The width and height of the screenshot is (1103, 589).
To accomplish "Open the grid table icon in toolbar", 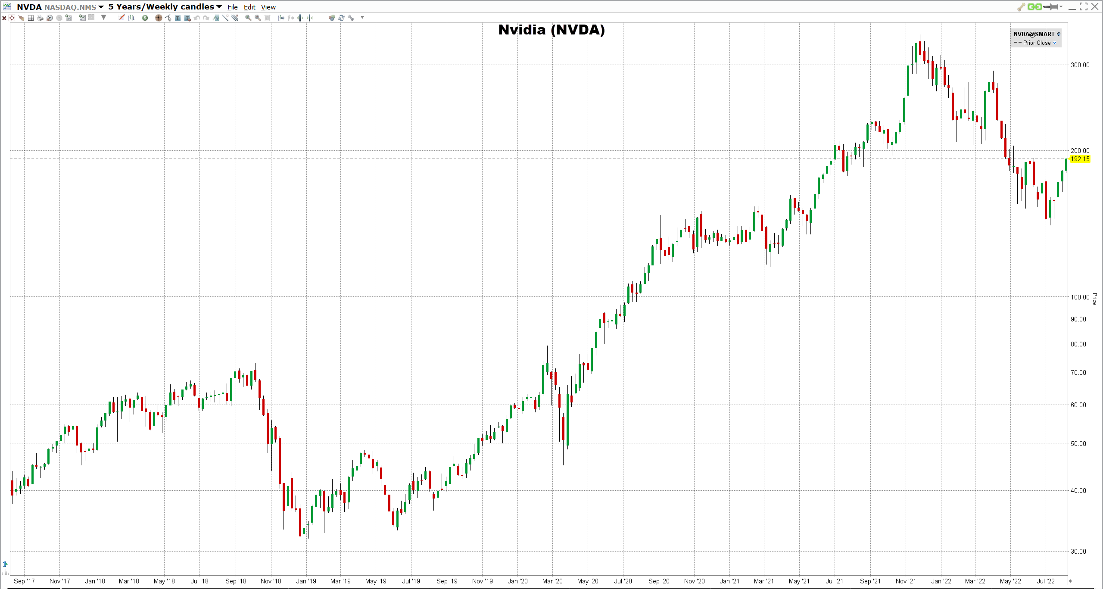I will [31, 18].
